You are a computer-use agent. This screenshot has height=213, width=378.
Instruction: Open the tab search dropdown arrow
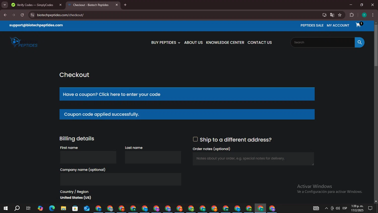point(5,5)
